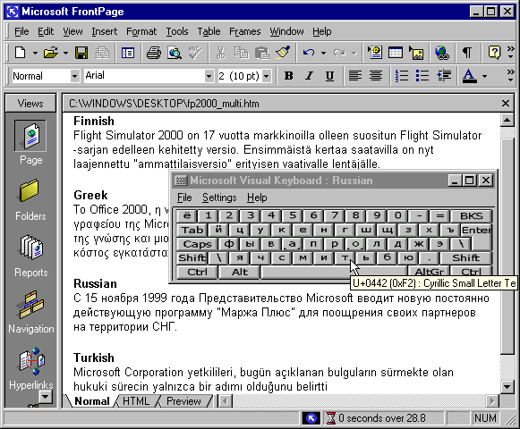Screen dimensions: 520x429
Task: Open the Font Color dropdown arrow
Action: pyautogui.click(x=484, y=76)
